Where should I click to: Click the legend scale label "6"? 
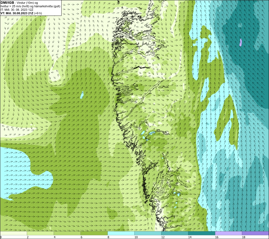click(82, 237)
